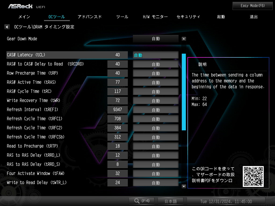
Task: Open Gear Down Mode 自動 dropdown
Action: (x=156, y=39)
